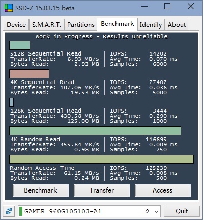203x220 pixels.
Task: Select the Benchmark tab
Action: click(117, 24)
